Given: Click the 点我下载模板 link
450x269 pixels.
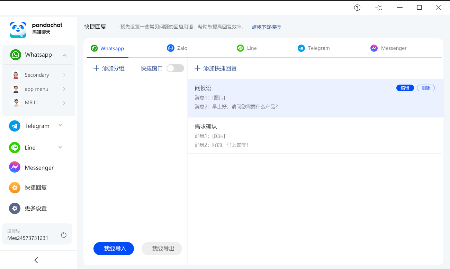Looking at the screenshot, I should (266, 27).
